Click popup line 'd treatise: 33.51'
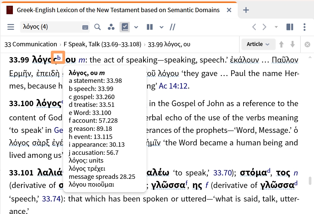Screen dimensions: 314x214 coord(92,104)
